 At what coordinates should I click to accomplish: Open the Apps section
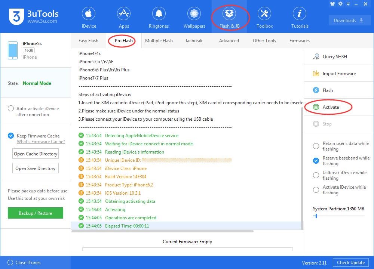[124, 18]
